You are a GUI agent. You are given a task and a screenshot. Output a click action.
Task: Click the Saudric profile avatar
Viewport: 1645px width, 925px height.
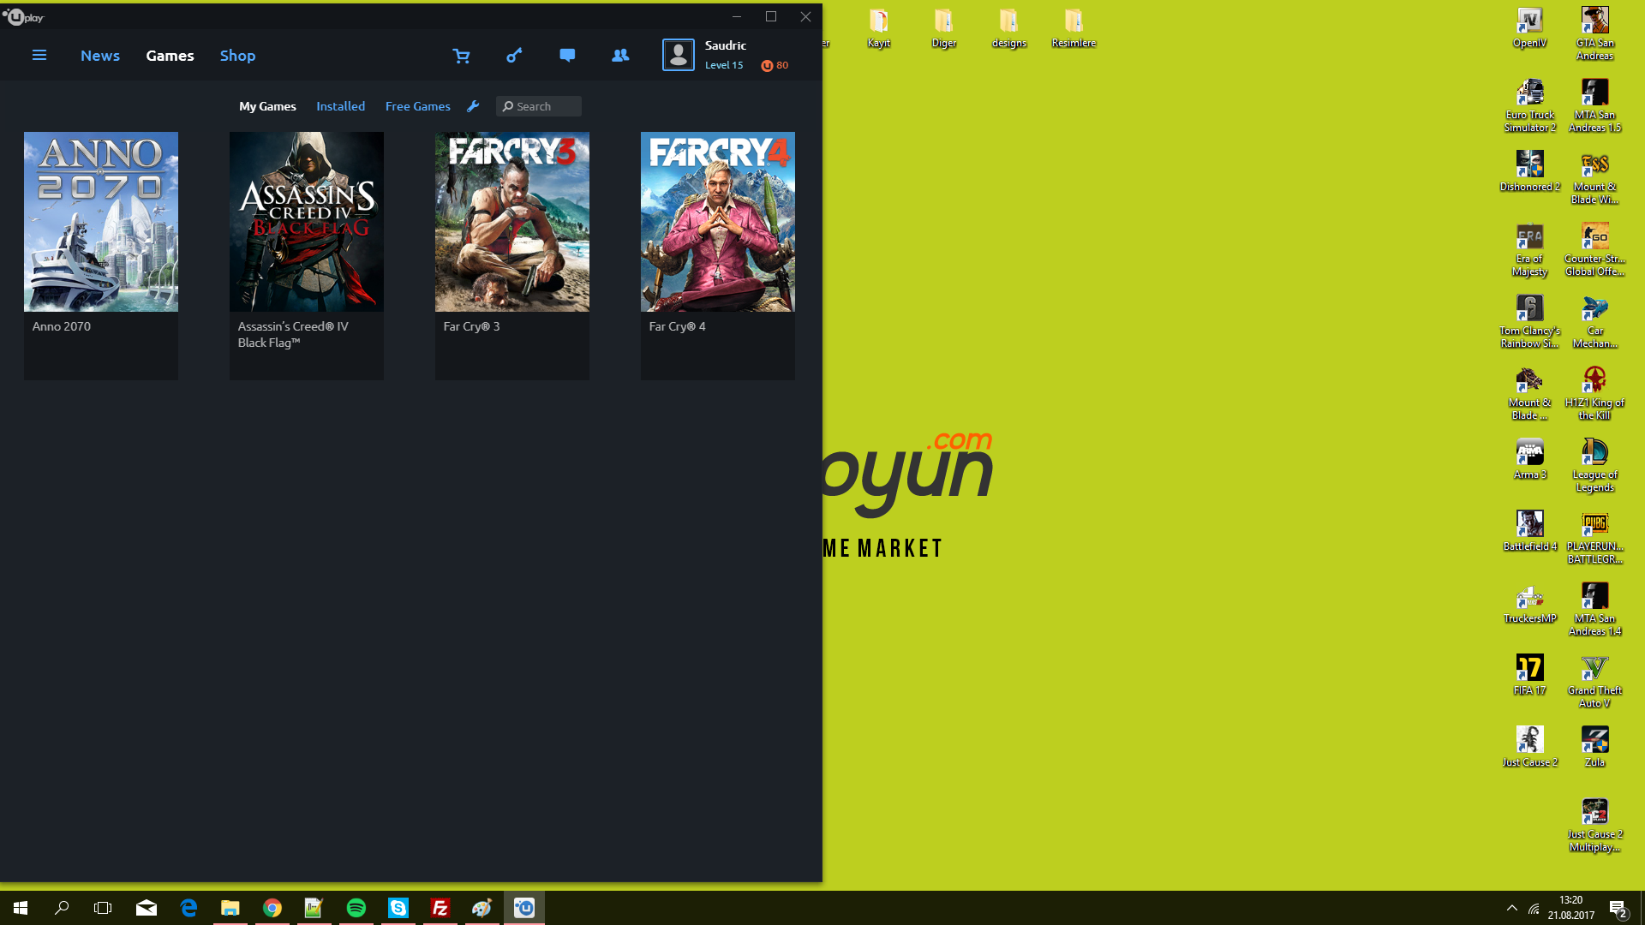(x=679, y=56)
